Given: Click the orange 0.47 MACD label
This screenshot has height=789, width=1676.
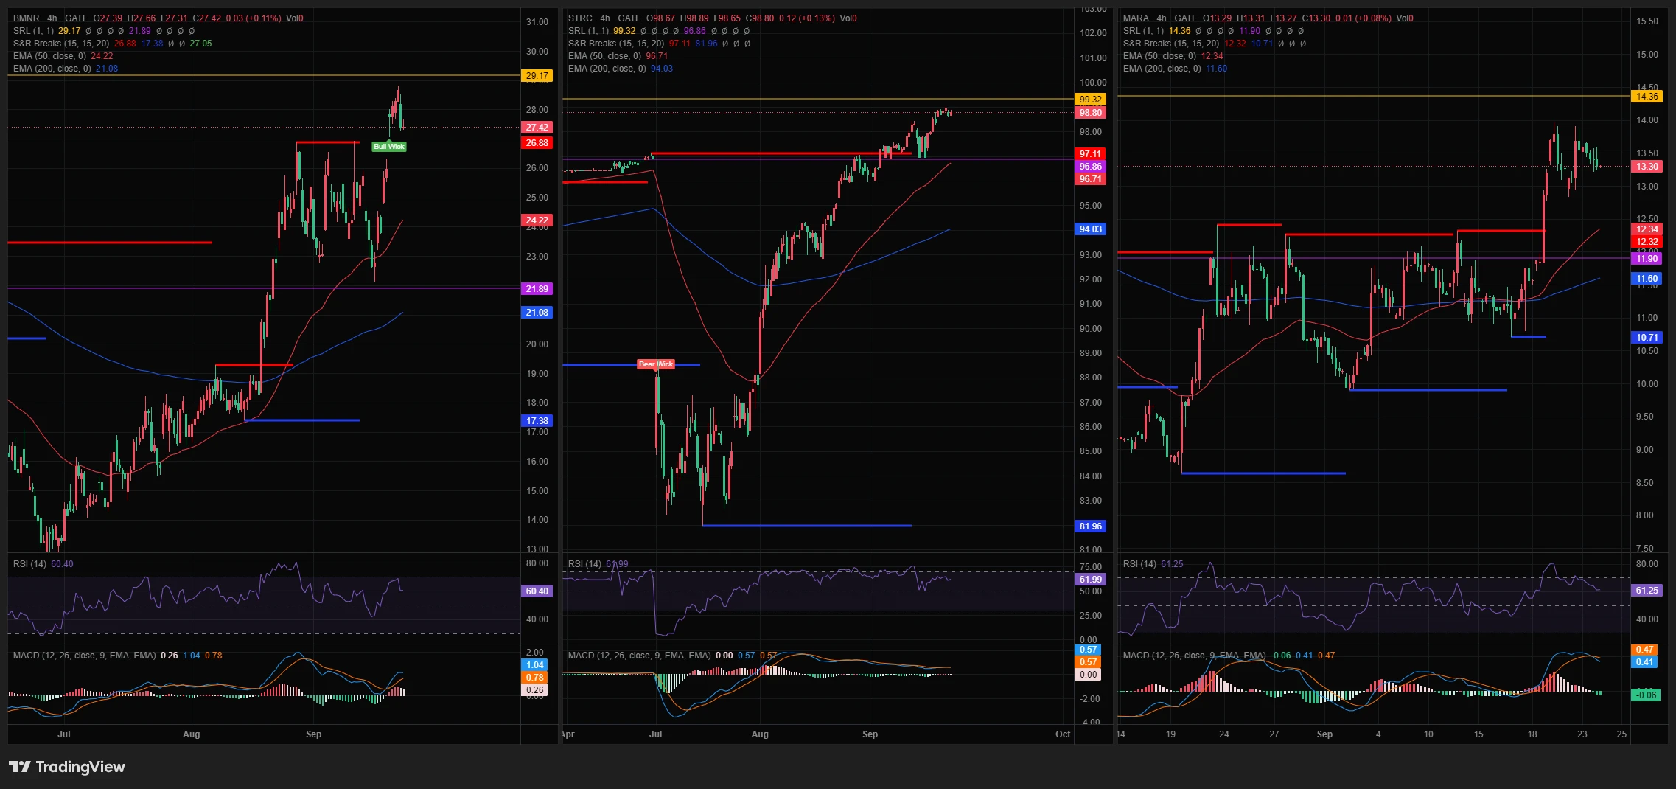Looking at the screenshot, I should click(1645, 650).
